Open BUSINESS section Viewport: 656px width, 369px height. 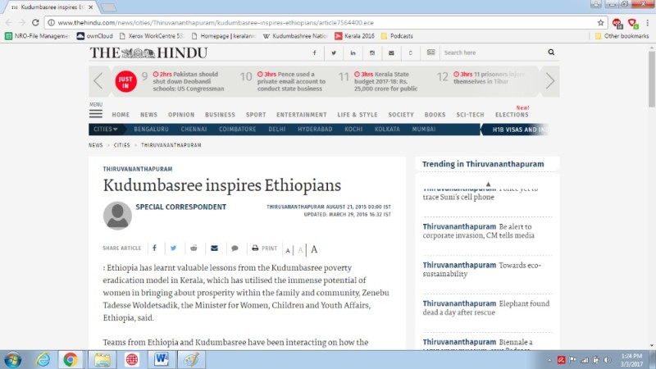point(220,115)
